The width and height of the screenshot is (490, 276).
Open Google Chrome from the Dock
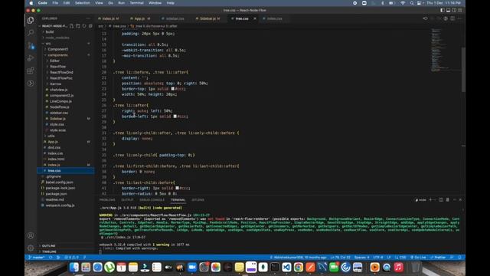click(x=299, y=268)
